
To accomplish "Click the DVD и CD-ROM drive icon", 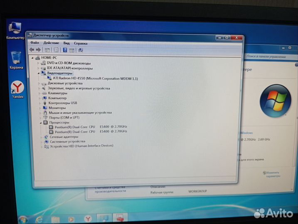I will click(43, 63).
